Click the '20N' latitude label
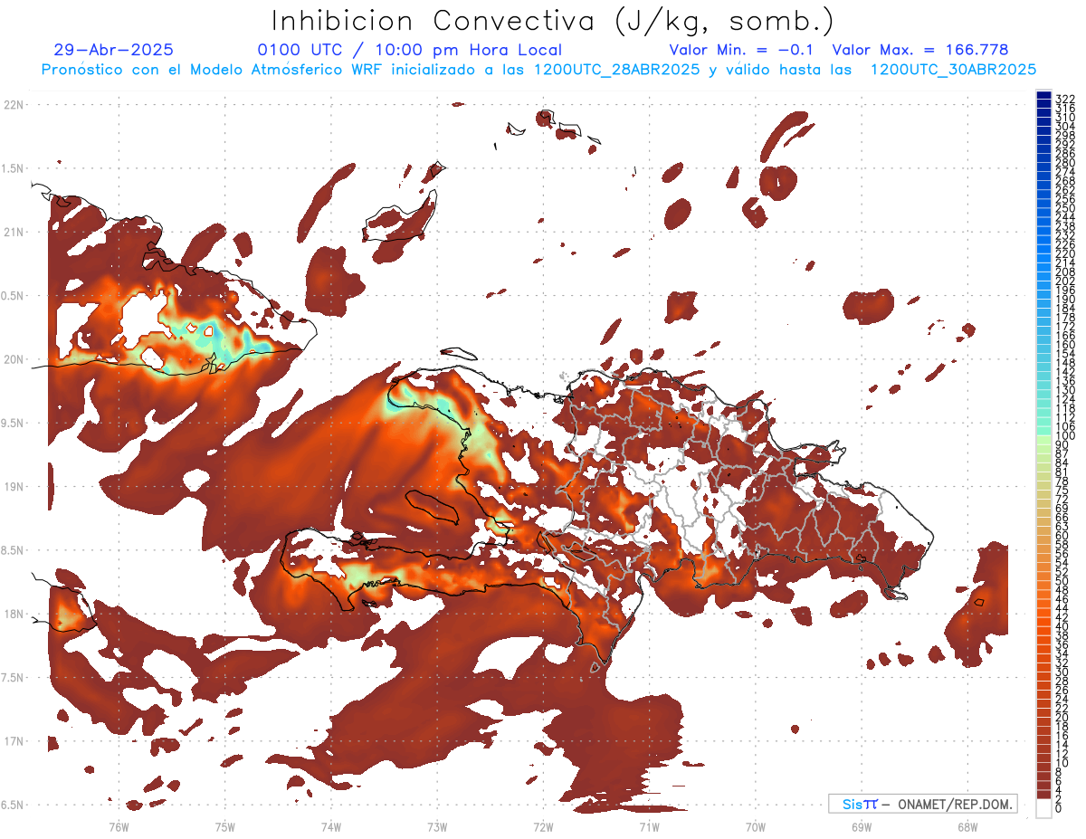1086x839 pixels. pyautogui.click(x=14, y=359)
